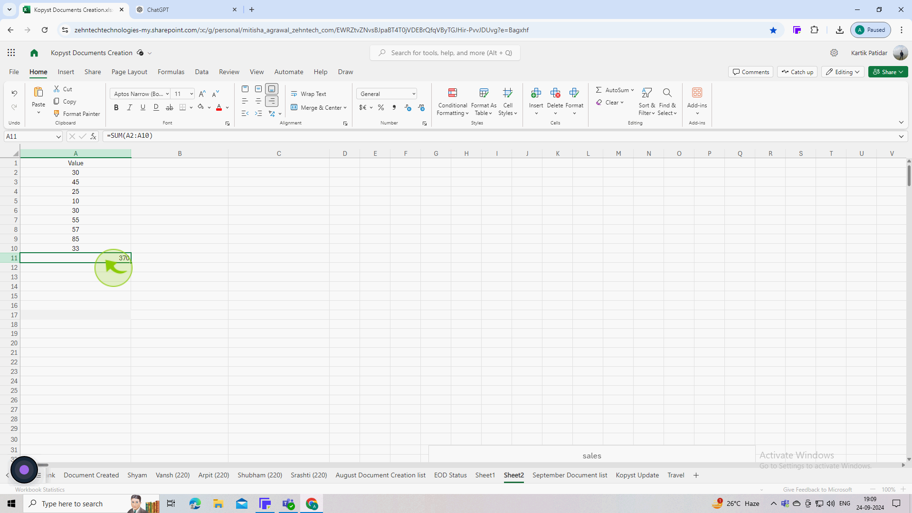Open Sort & Filter menu
Viewport: 912px width, 513px height.
pos(646,101)
